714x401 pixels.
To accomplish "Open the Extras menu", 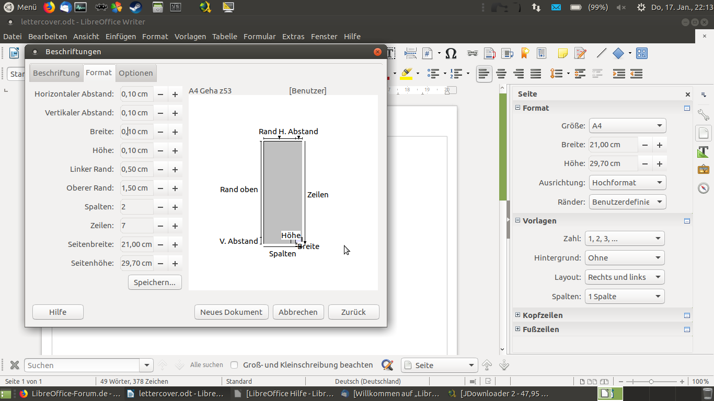I will click(x=293, y=37).
